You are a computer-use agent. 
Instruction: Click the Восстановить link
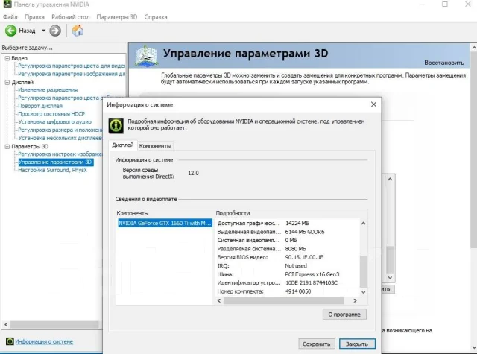444,63
